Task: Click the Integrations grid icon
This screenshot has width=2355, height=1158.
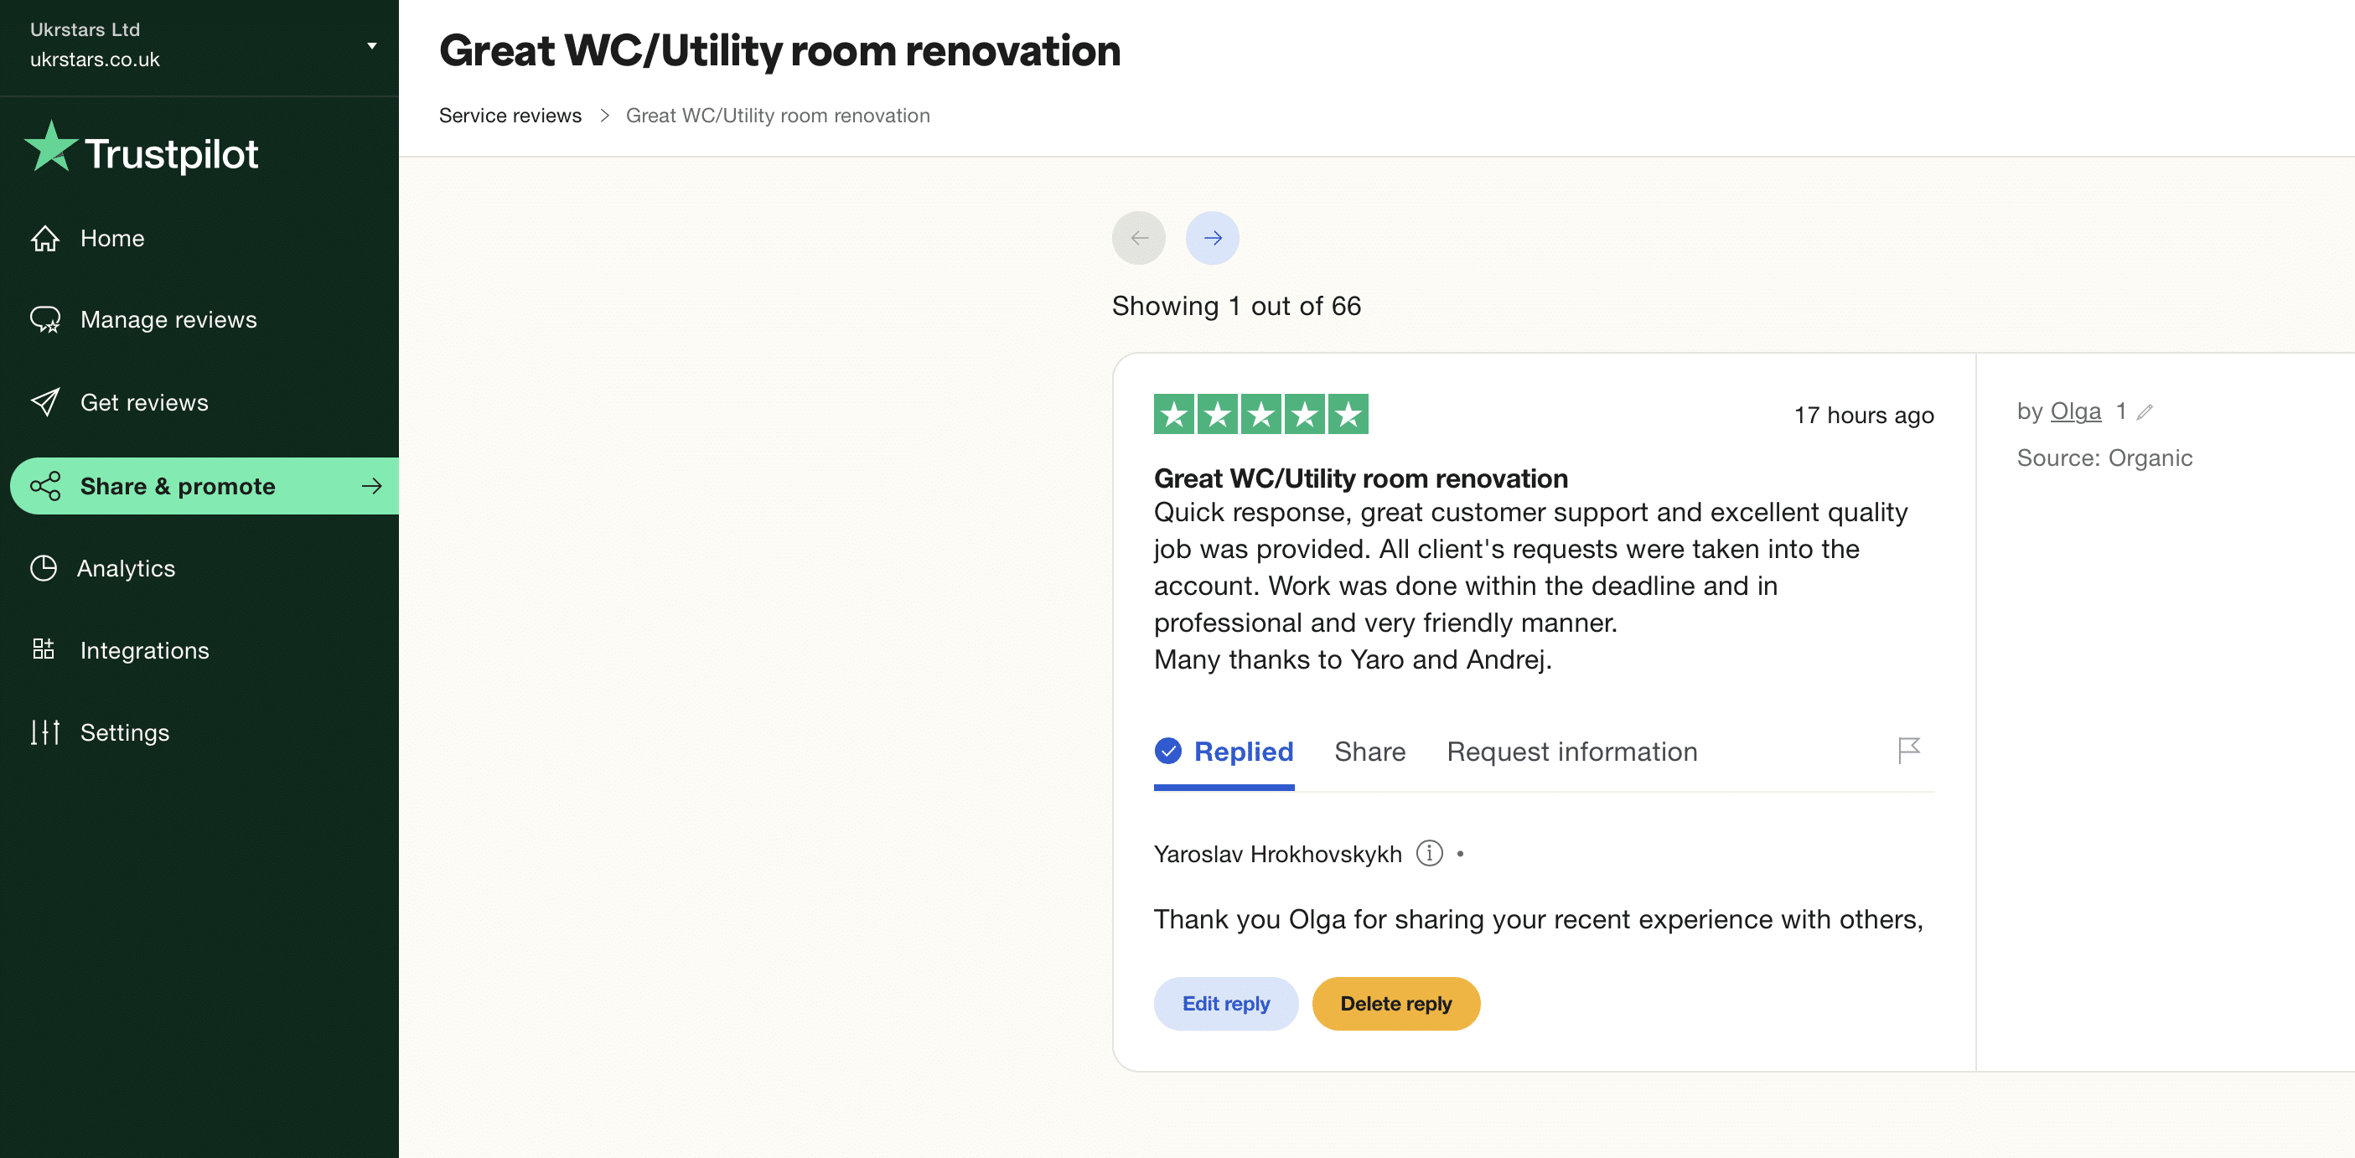Action: [x=43, y=649]
